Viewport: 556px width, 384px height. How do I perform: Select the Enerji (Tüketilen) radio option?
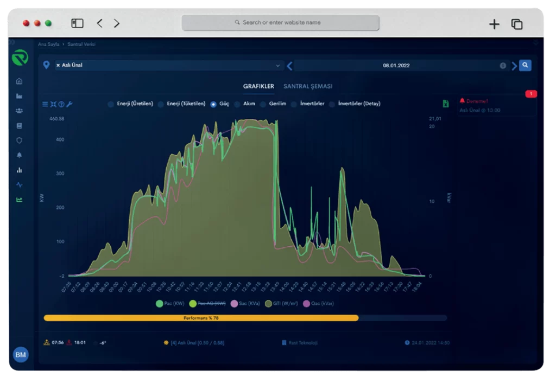tap(161, 104)
